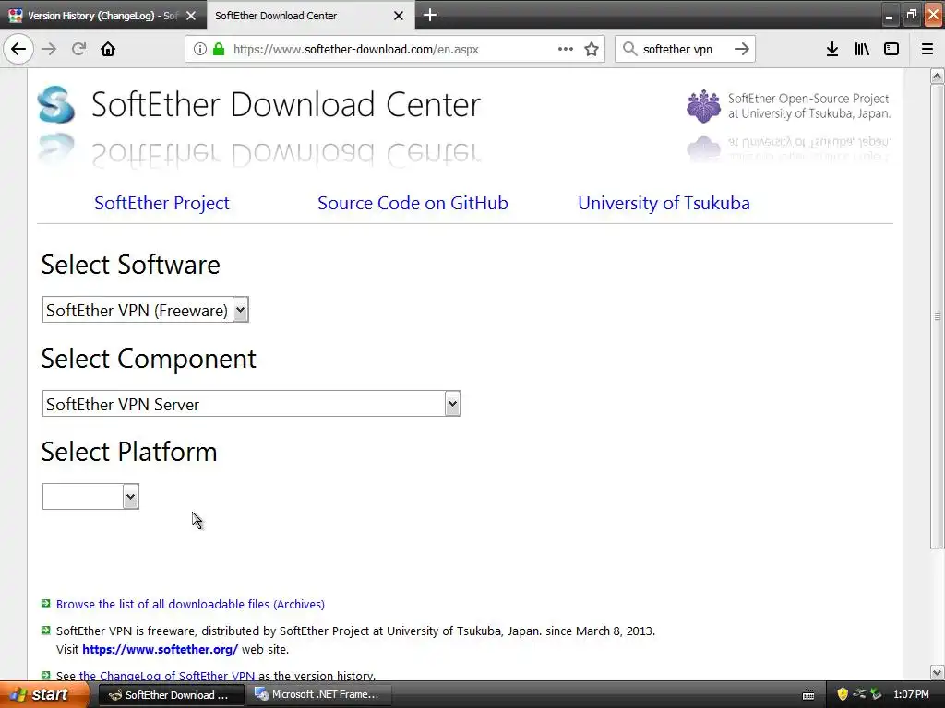This screenshot has width=945, height=708.
Task: Open the Firefox home page
Action: 108,49
